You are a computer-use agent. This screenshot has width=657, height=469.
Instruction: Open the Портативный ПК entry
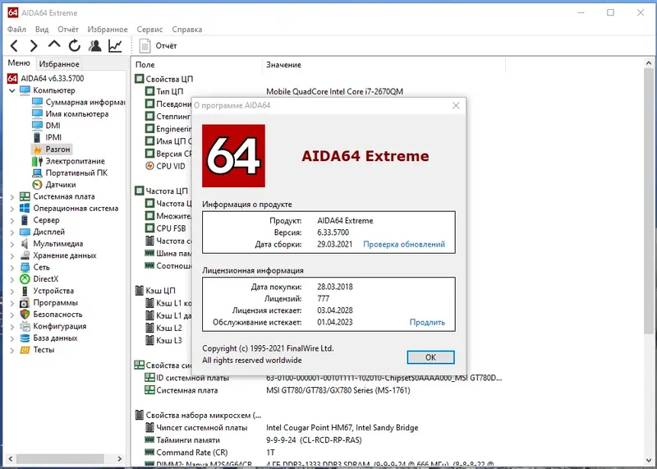pos(70,172)
